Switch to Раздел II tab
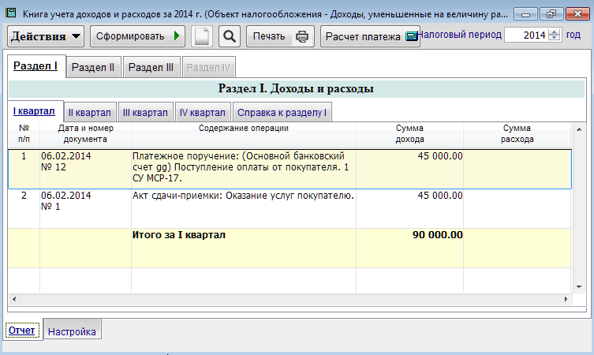 [x=93, y=68]
